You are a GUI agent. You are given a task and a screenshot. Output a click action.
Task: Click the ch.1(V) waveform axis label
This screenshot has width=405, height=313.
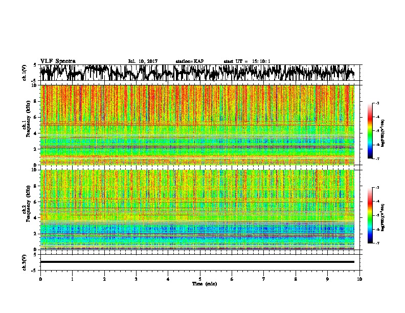(x=25, y=73)
